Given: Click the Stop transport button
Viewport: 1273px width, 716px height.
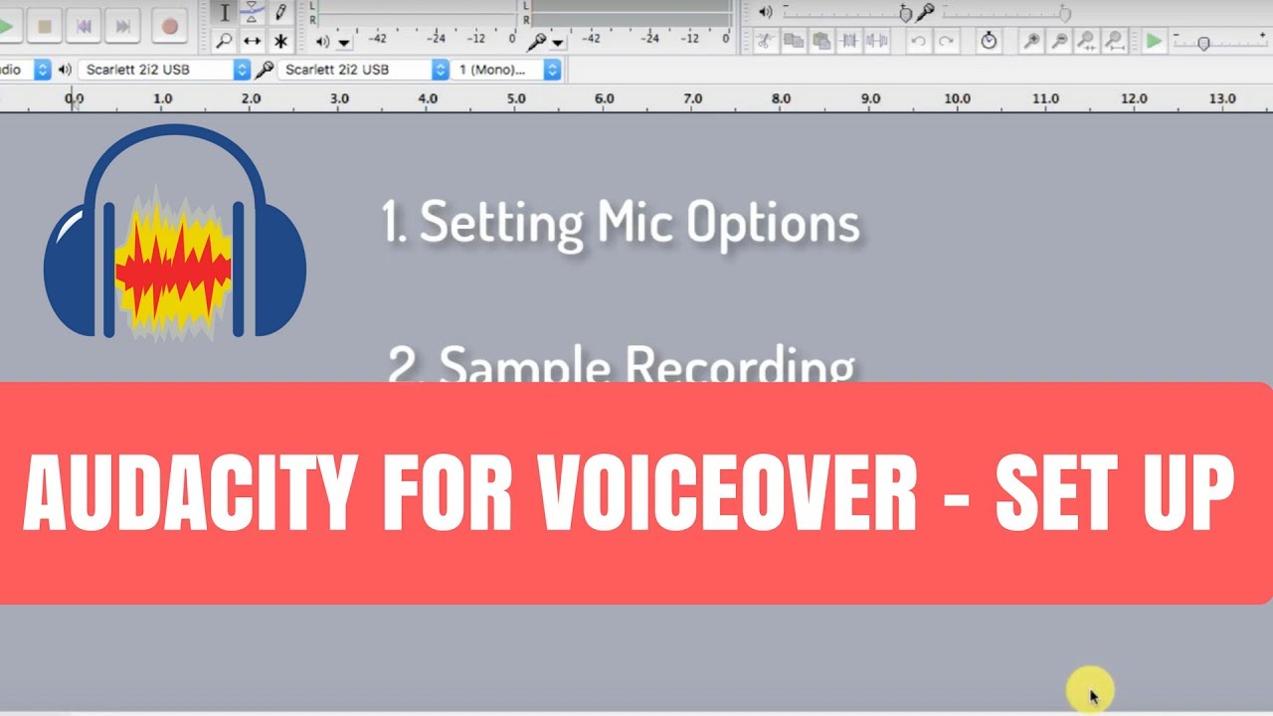Looking at the screenshot, I should [x=44, y=27].
